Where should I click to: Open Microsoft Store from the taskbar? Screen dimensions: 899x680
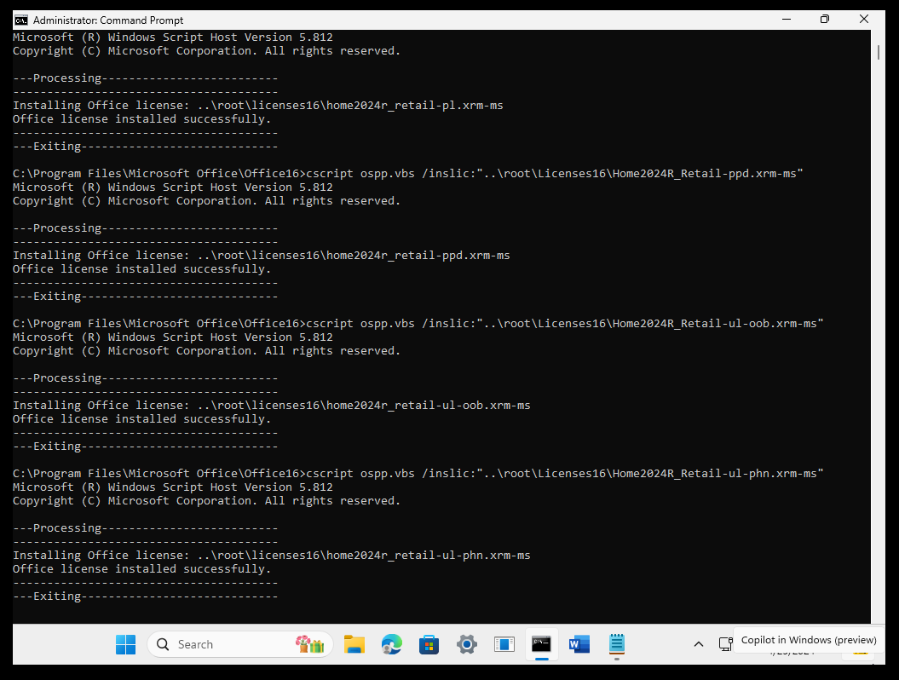coord(429,644)
